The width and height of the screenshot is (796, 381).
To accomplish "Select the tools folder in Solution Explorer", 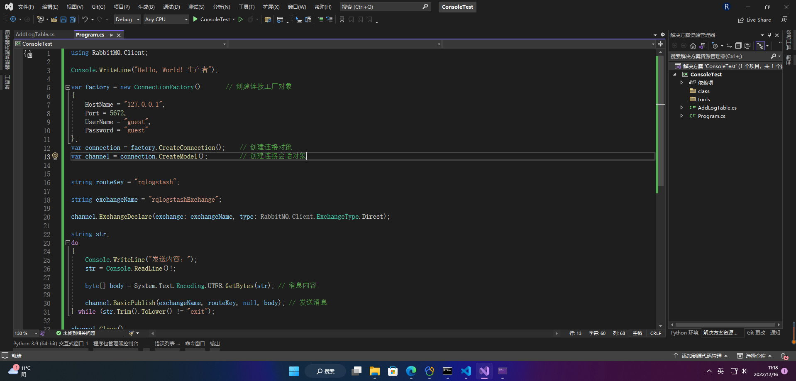I will (x=703, y=99).
